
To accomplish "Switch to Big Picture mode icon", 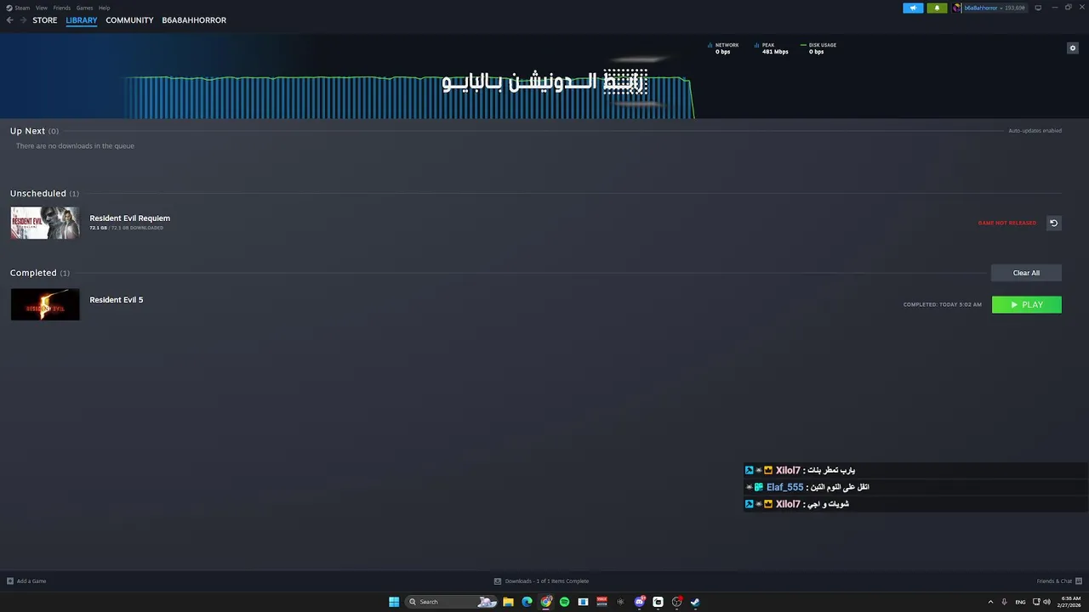I will tap(1038, 8).
